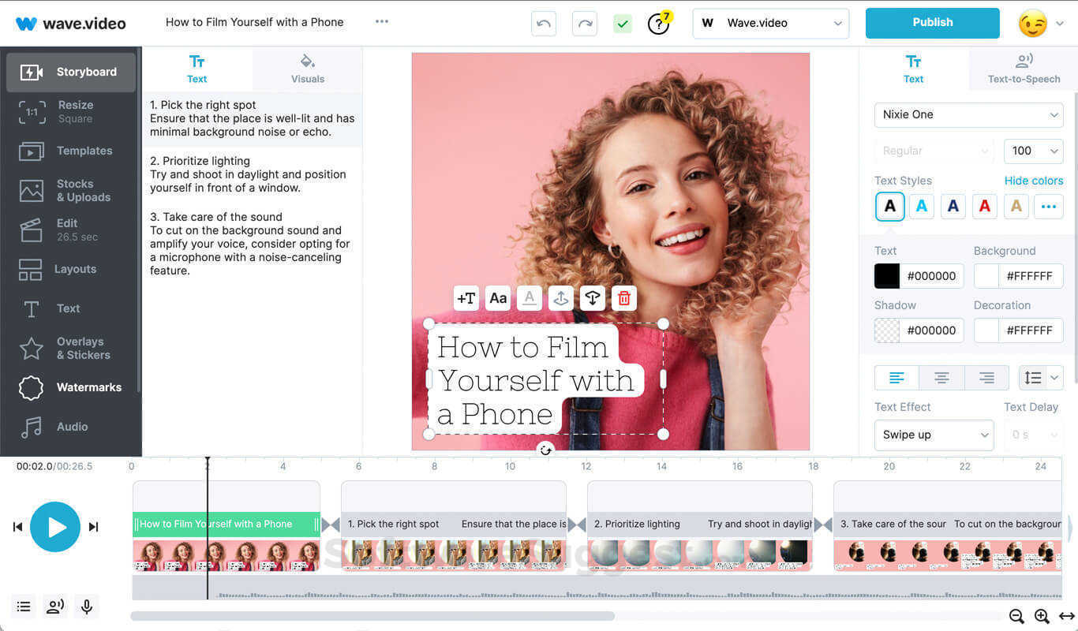Click the Hide colors link

point(1034,181)
